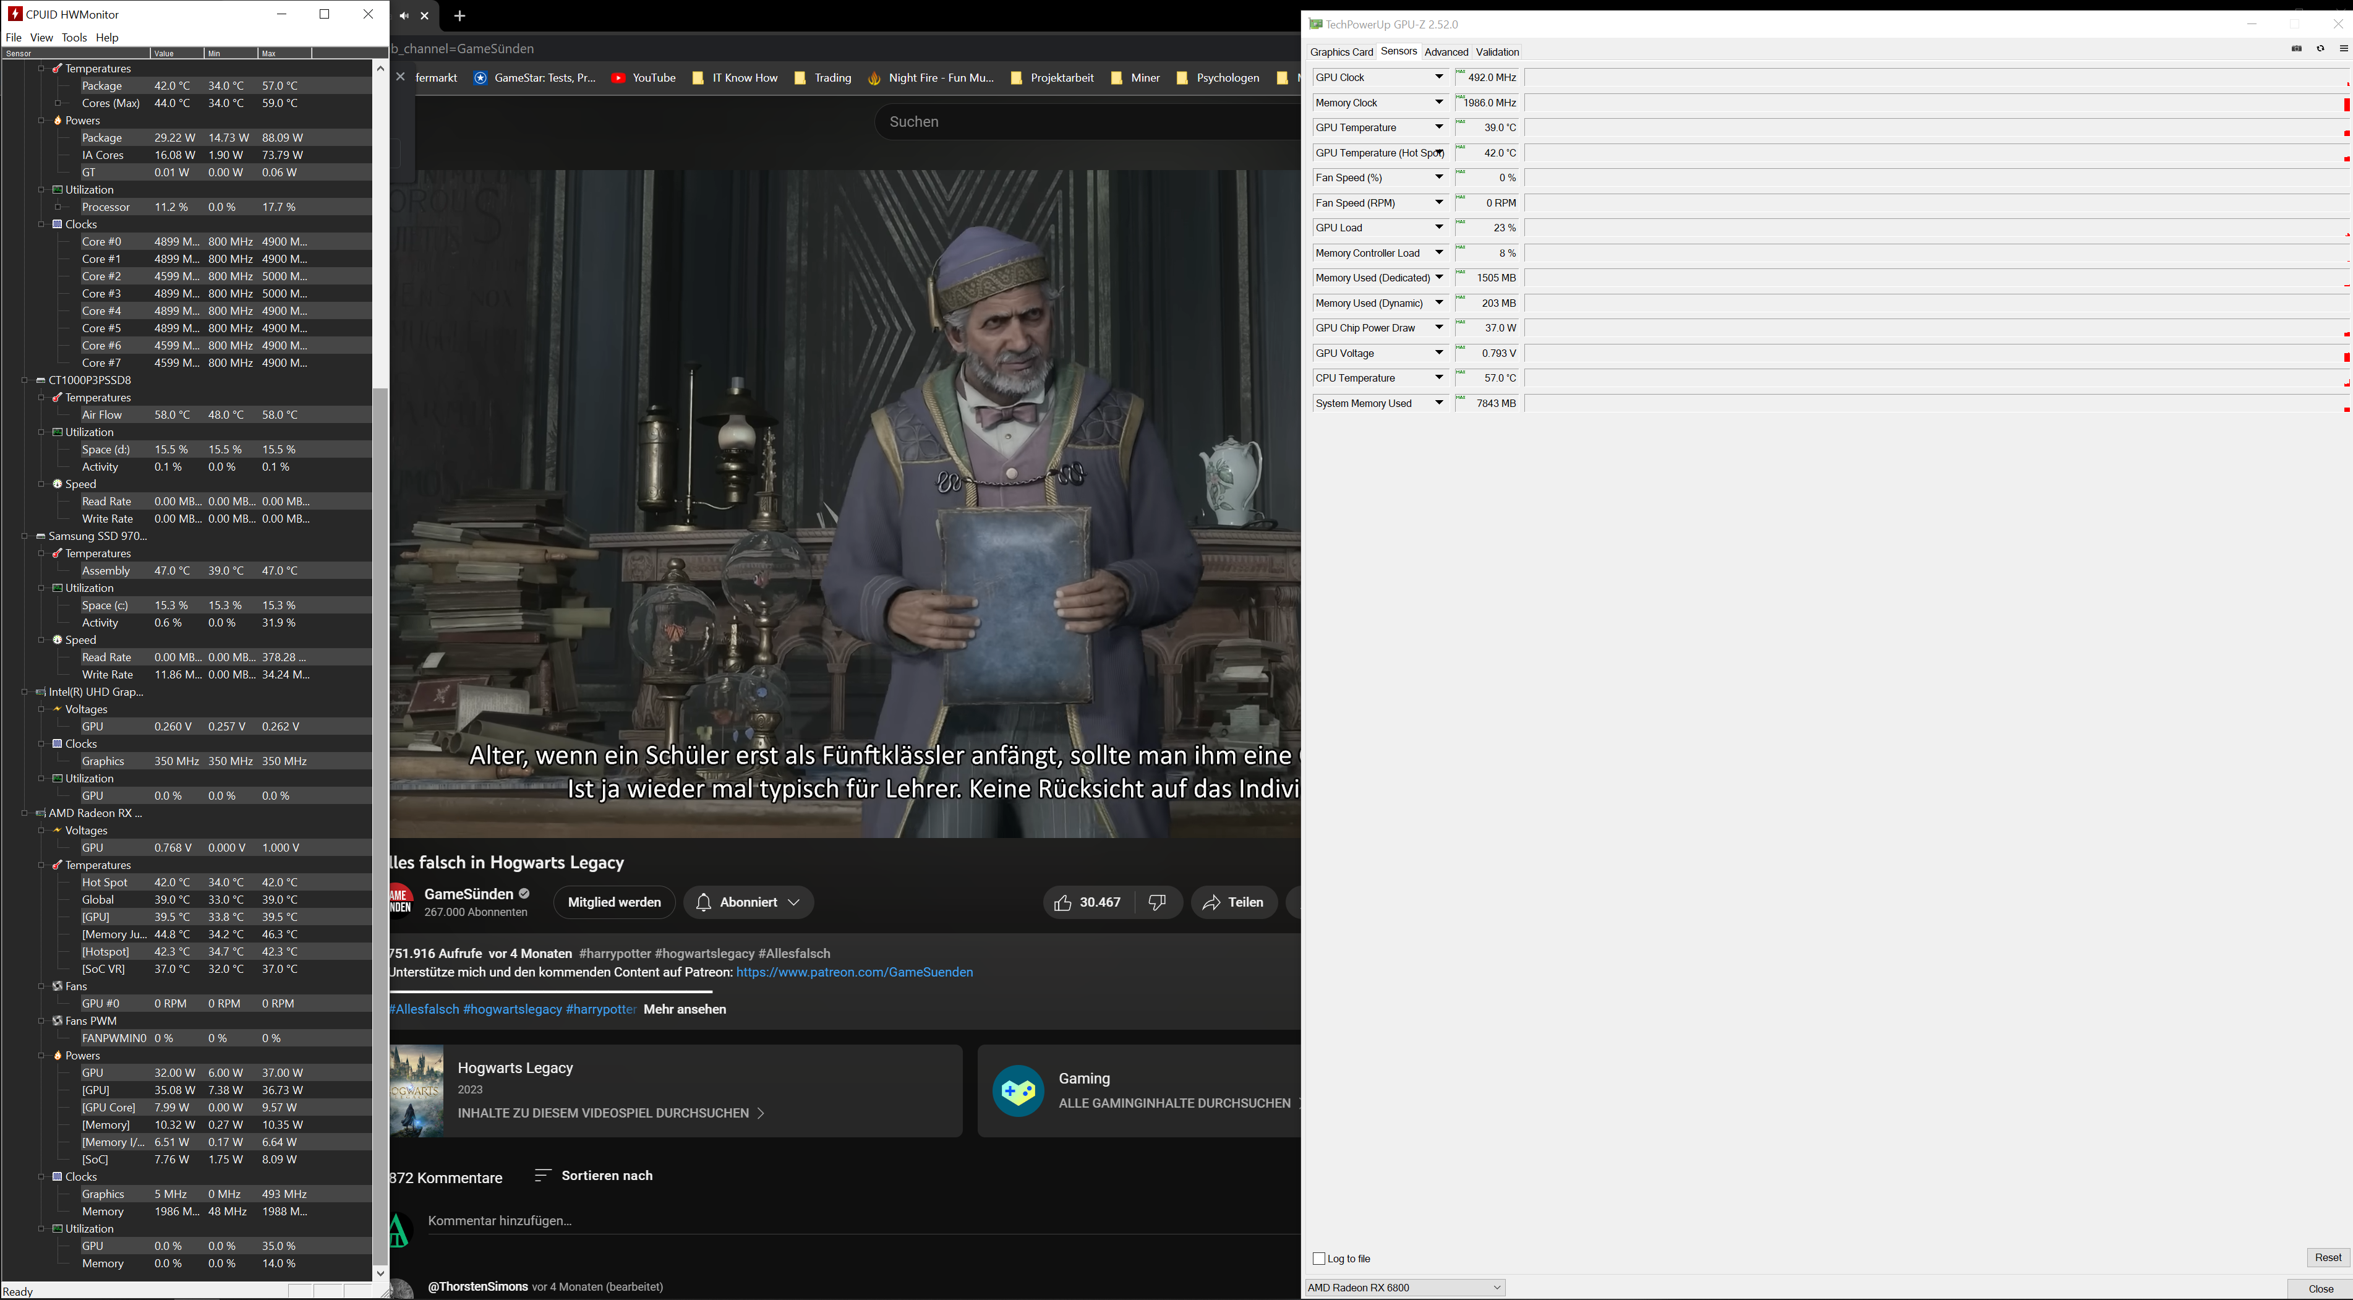
Task: Open the GPU Load sensor dropdown
Action: point(1438,228)
